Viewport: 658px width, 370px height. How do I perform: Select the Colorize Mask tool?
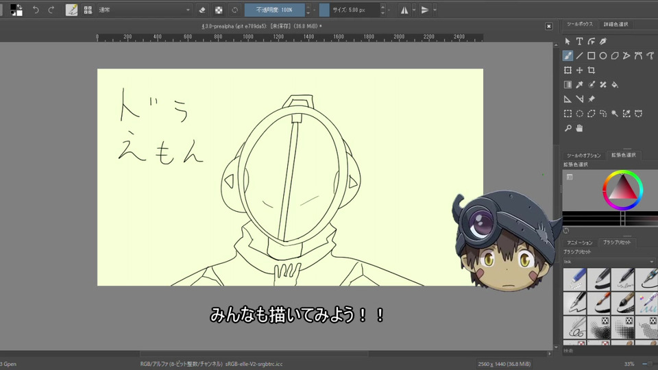coord(592,85)
